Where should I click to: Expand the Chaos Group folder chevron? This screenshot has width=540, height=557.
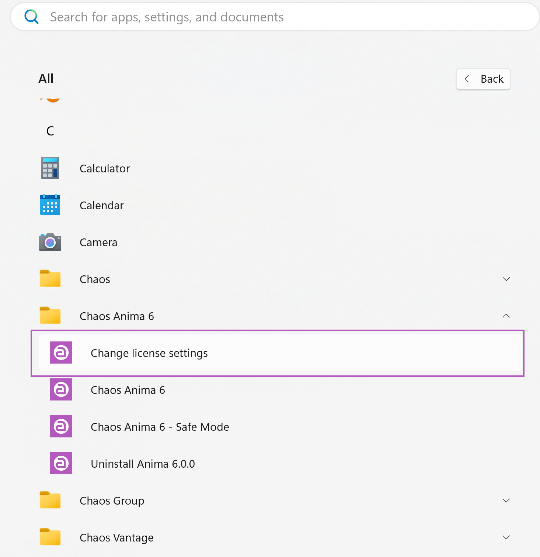[506, 501]
